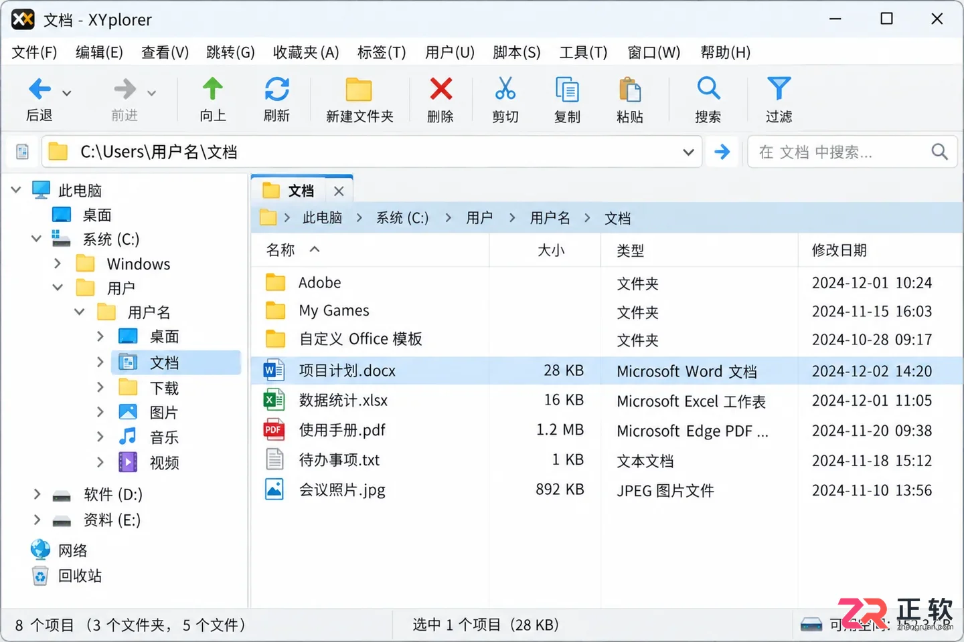Cut the selection using 剪切 scissors
964x642 pixels.
[x=505, y=89]
